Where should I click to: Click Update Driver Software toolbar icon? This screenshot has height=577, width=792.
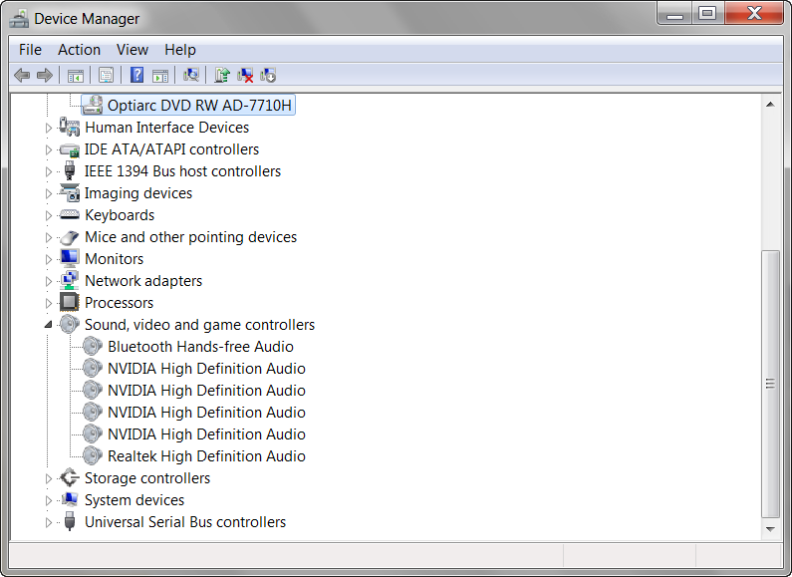pyautogui.click(x=222, y=75)
